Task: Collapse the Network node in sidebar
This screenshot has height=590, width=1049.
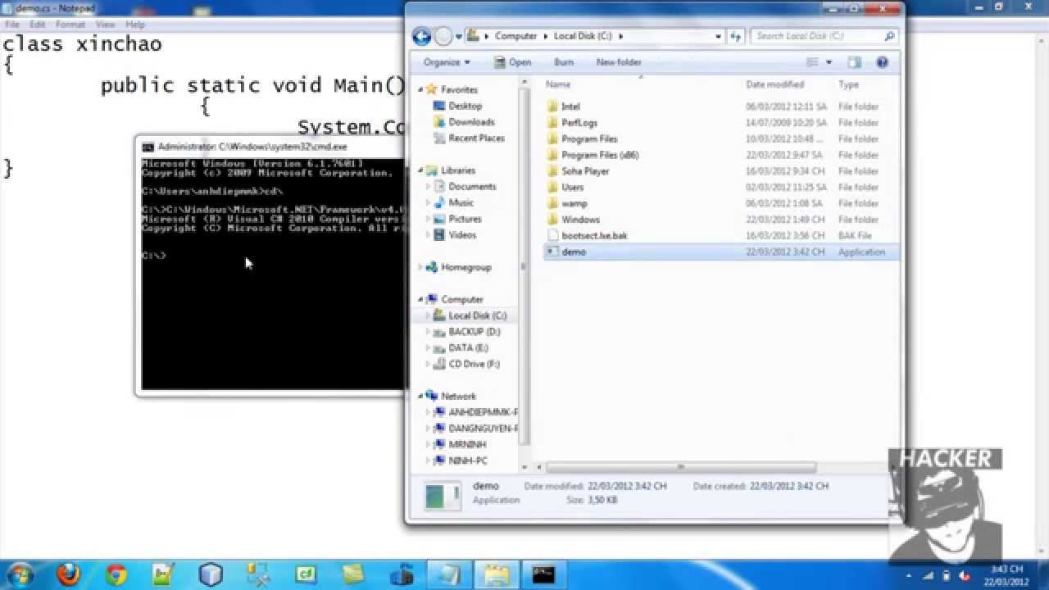Action: click(420, 396)
